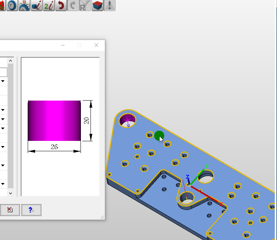Click the scroll up arrow in dialog list
Image resolution: width=277 pixels, height=240 pixels.
click(x=10, y=61)
